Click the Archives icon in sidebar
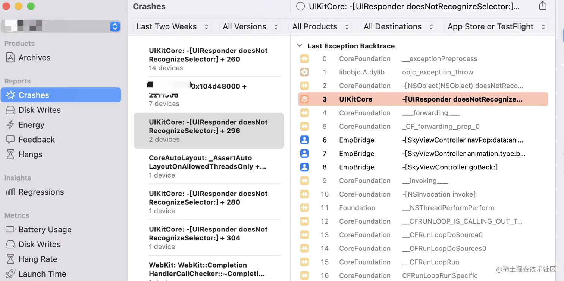Image resolution: width=564 pixels, height=281 pixels. coord(11,58)
